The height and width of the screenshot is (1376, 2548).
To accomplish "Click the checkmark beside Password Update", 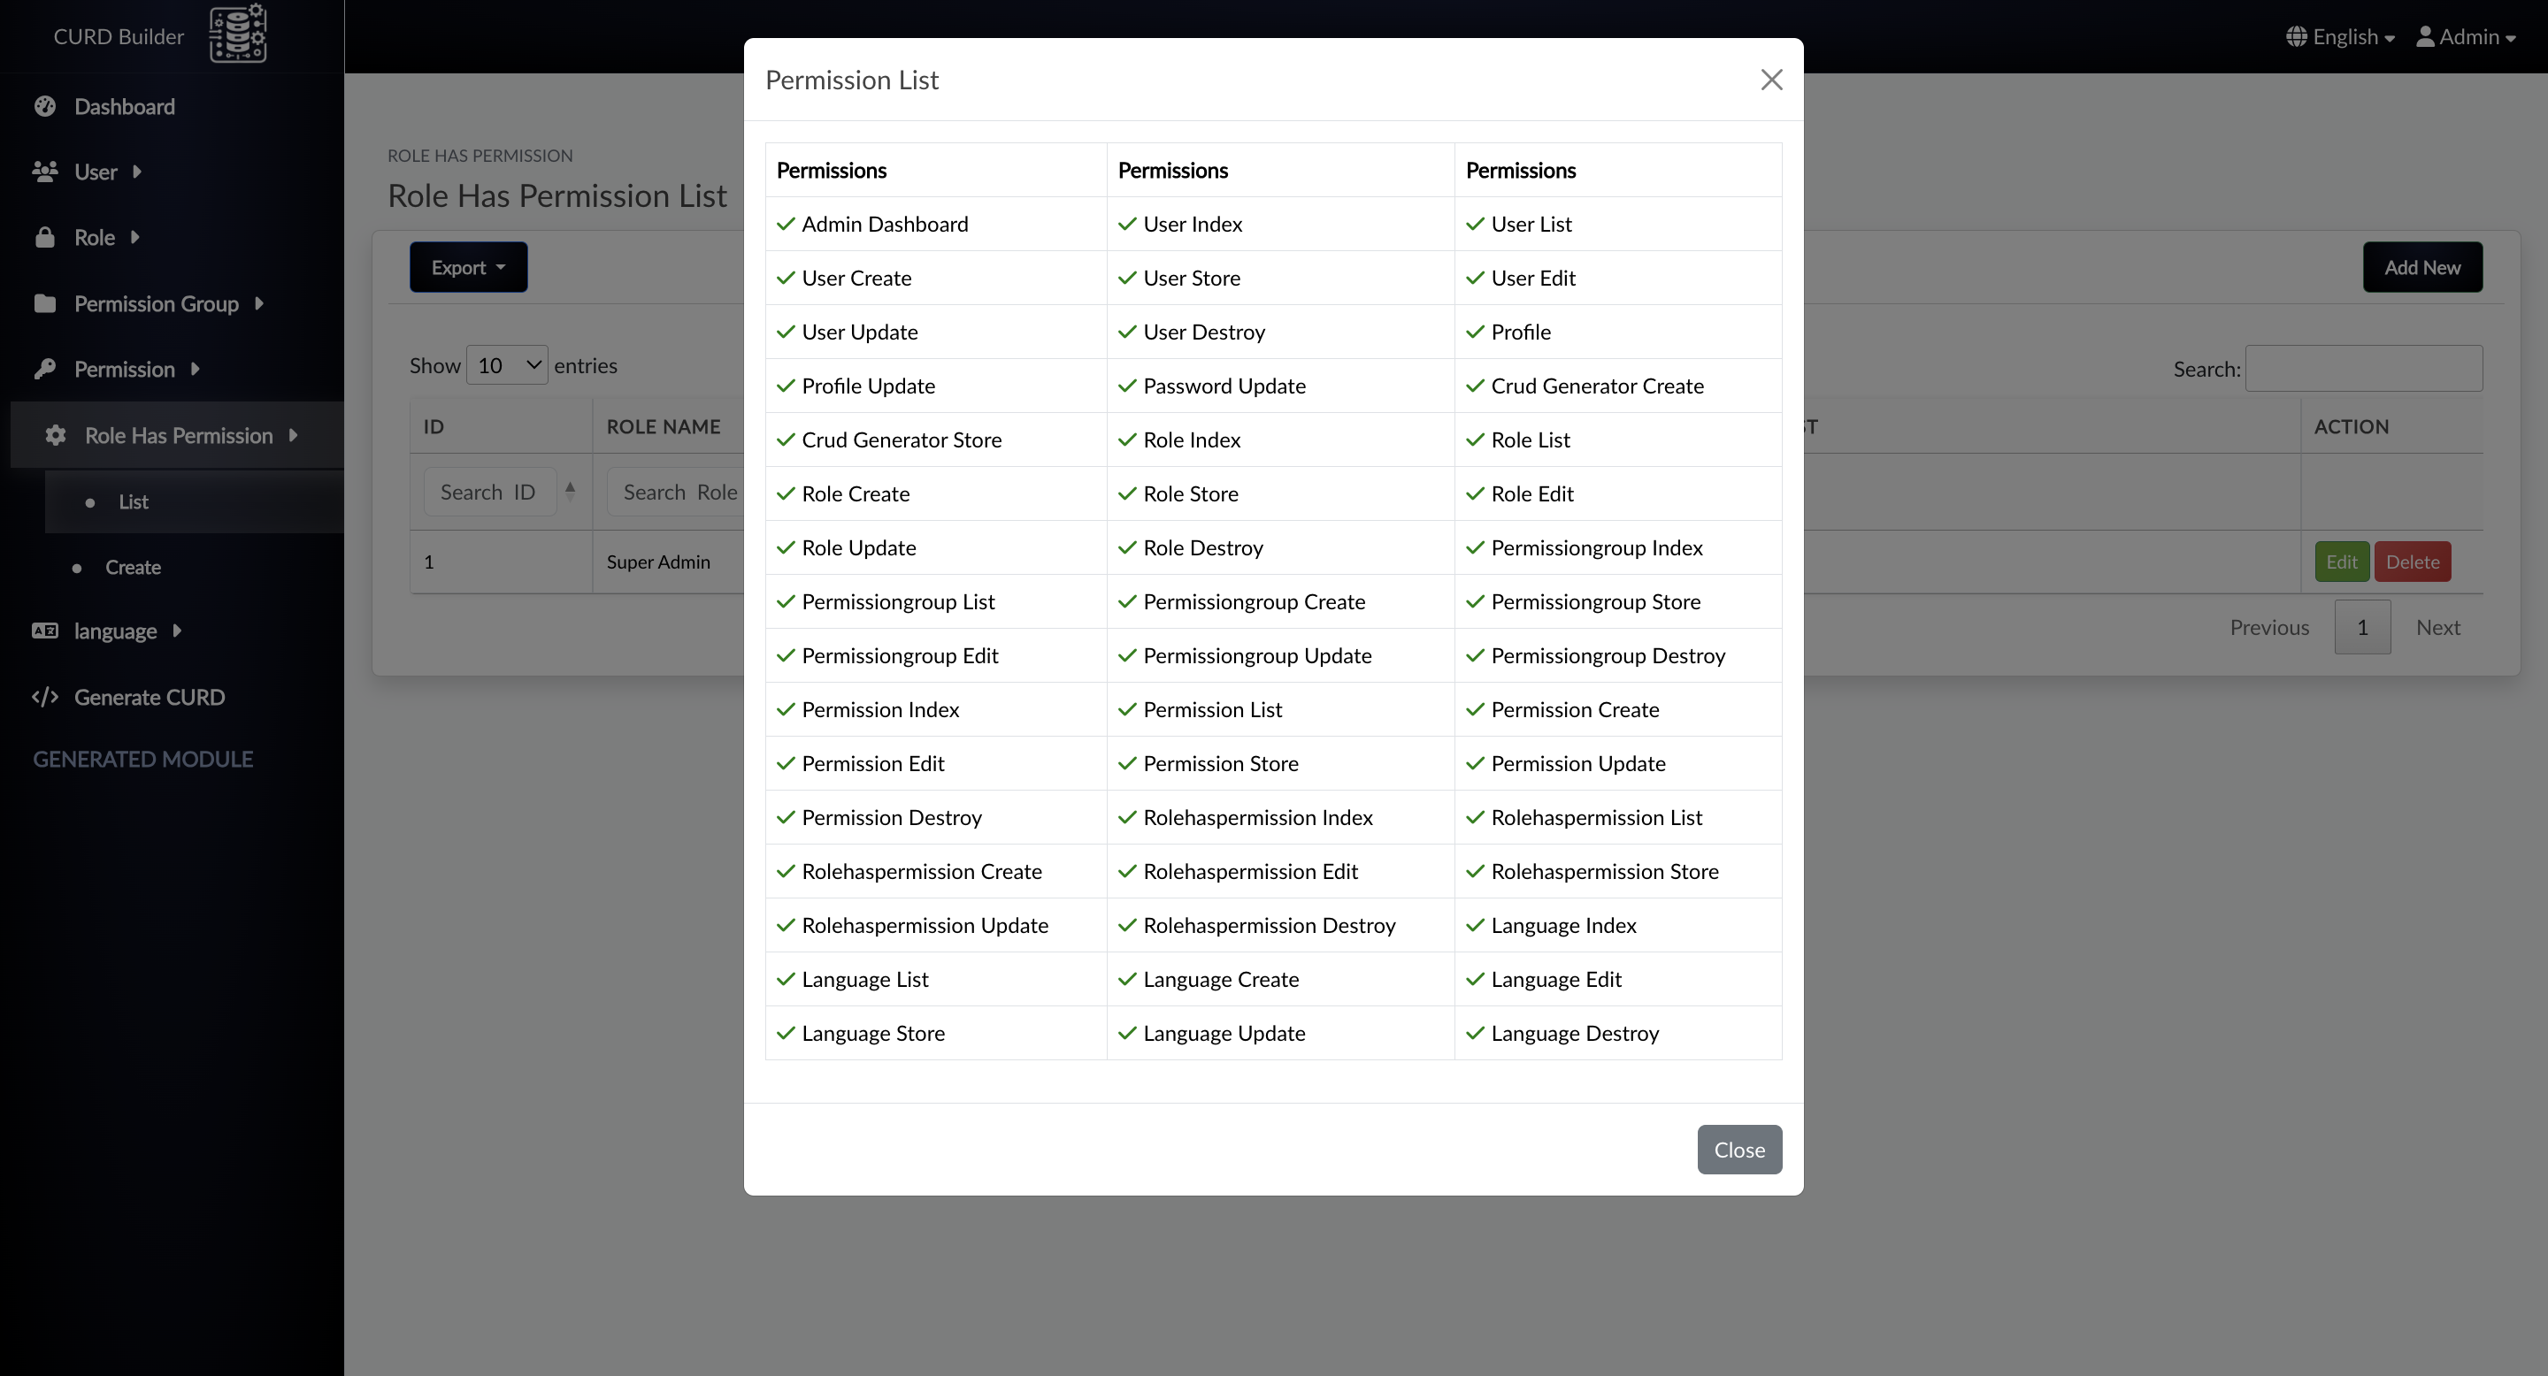I will 1128,386.
